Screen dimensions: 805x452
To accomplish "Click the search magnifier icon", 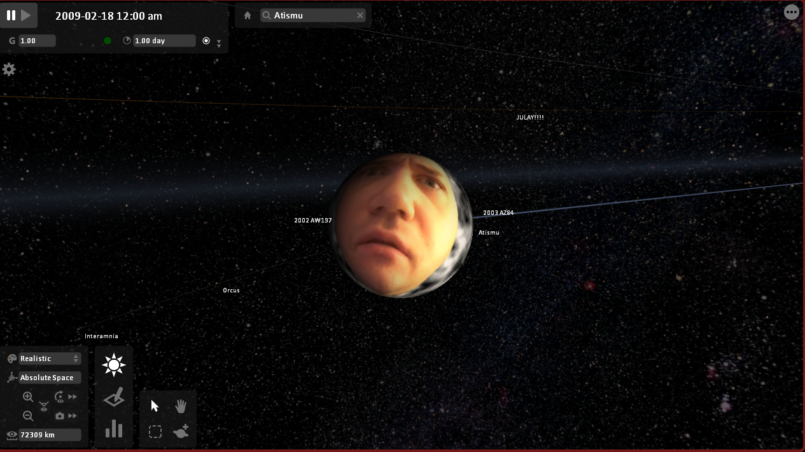I will point(267,15).
